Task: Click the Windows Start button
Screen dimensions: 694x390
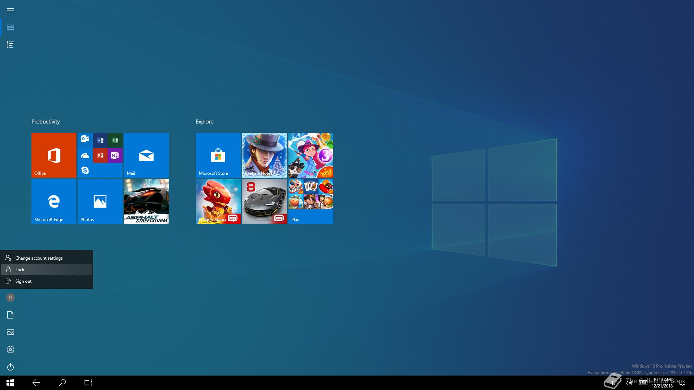Action: 10,383
